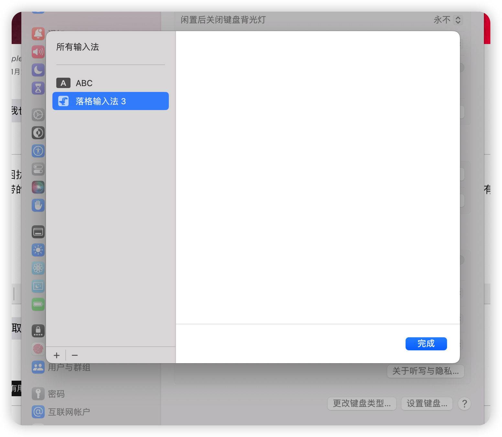Open the Sound settings speaker icon
The width and height of the screenshot is (502, 437).
point(38,52)
